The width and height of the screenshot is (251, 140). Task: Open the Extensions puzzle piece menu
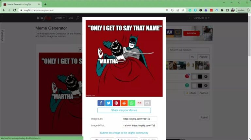(x=222, y=10)
